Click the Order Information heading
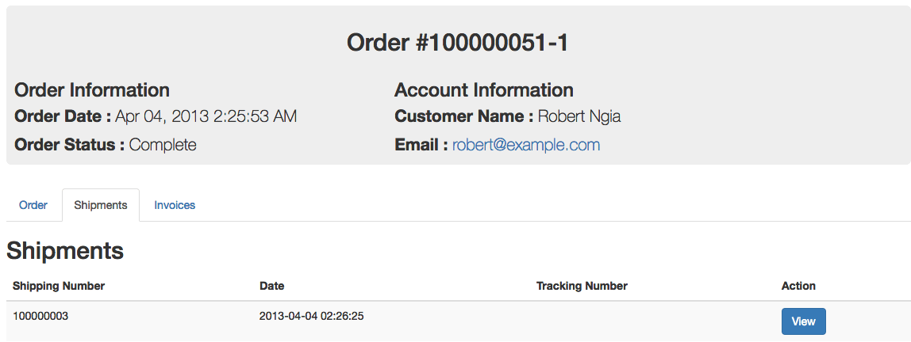 92,90
